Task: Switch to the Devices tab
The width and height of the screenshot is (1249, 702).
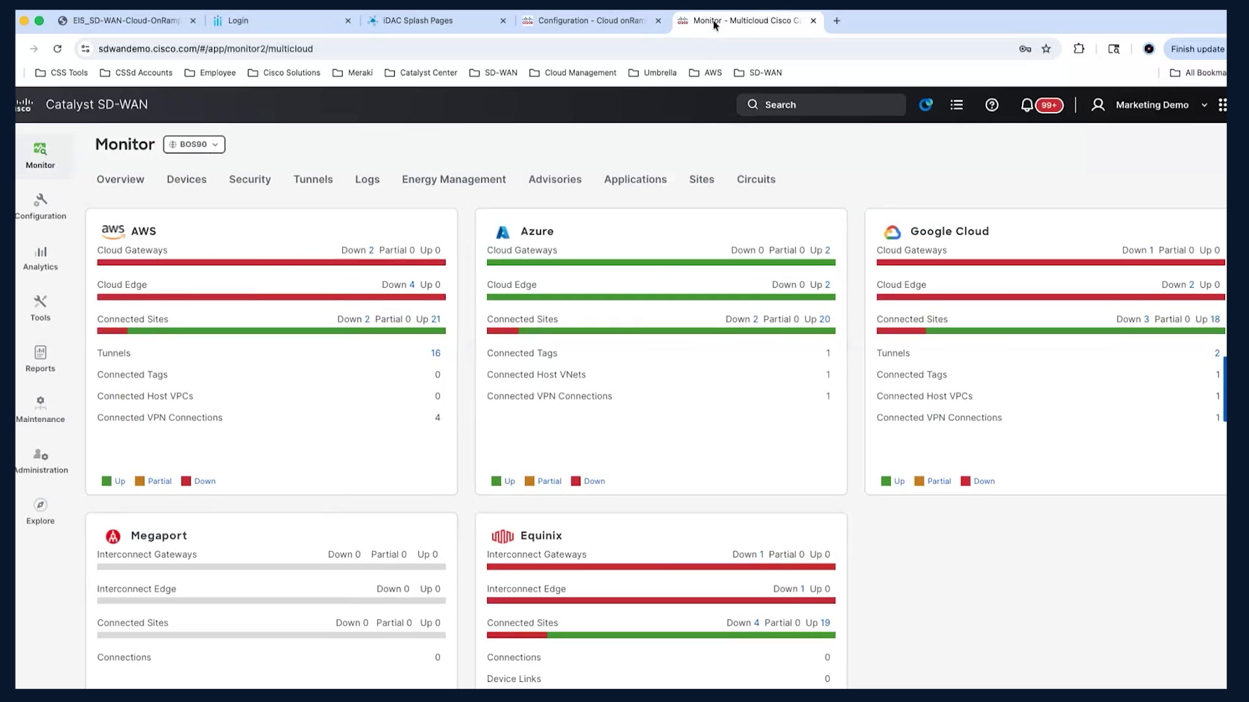Action: pyautogui.click(x=187, y=179)
